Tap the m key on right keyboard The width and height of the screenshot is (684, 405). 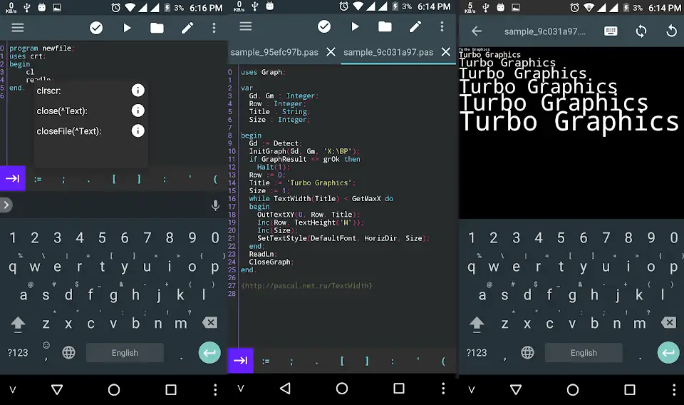point(640,324)
